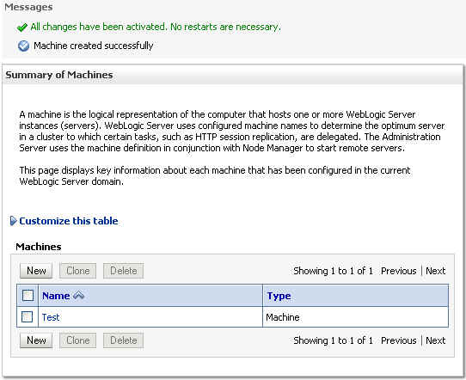Open Customize this table link
The image size is (466, 380).
click(69, 221)
